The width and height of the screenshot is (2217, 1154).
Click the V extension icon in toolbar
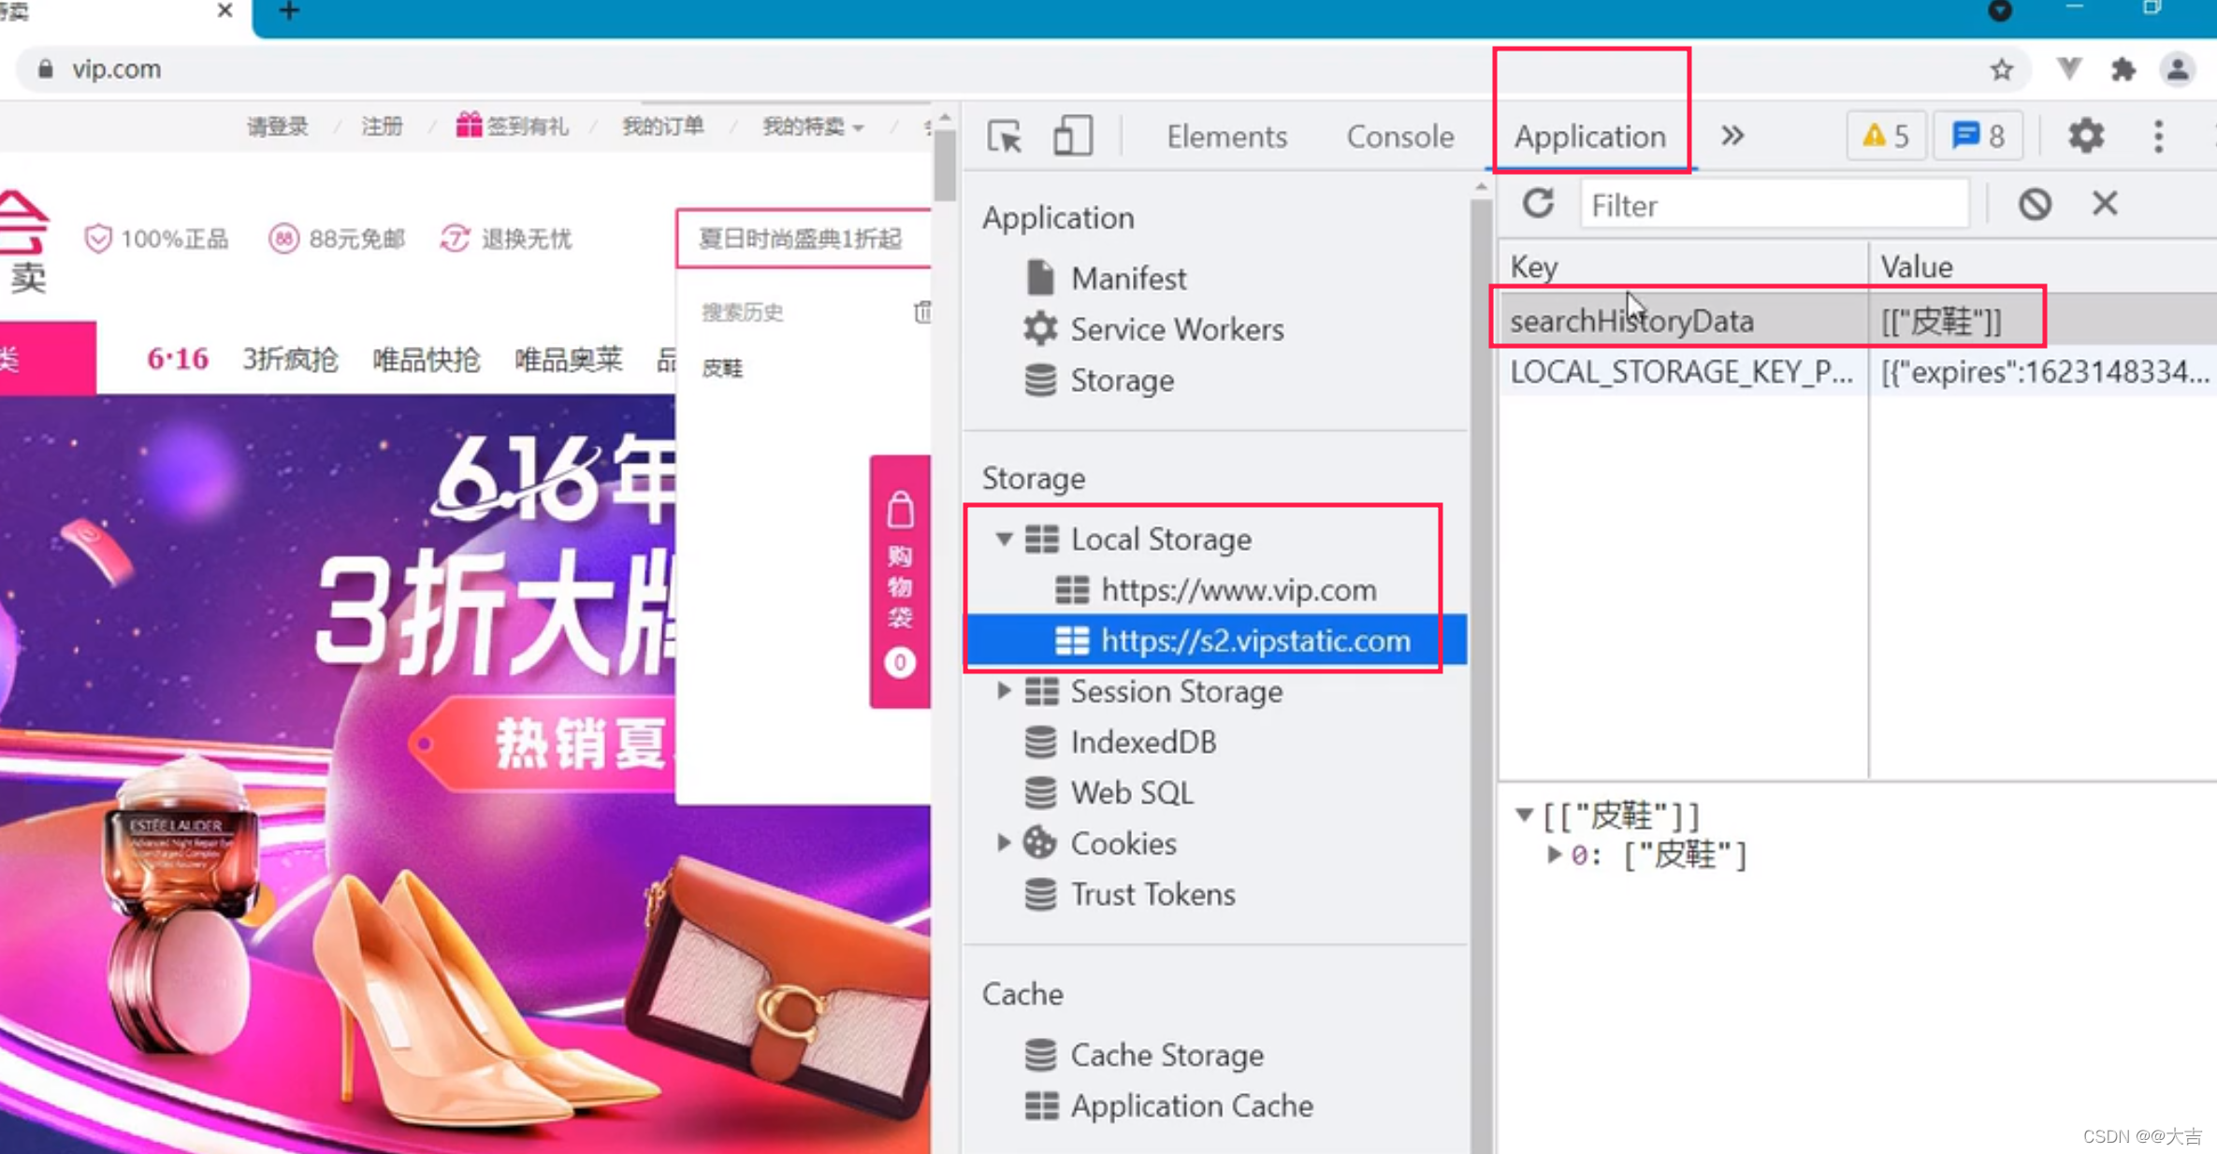point(2068,68)
